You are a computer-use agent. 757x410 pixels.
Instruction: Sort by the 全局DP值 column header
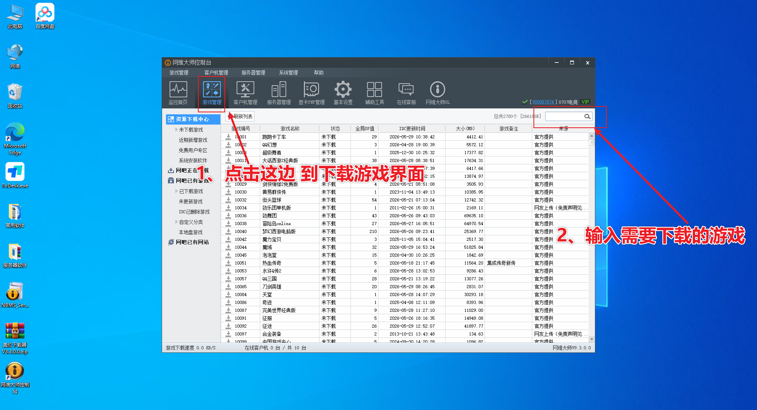365,129
